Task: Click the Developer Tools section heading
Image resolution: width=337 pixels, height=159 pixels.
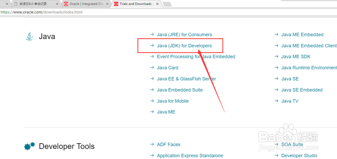Action: (x=67, y=146)
